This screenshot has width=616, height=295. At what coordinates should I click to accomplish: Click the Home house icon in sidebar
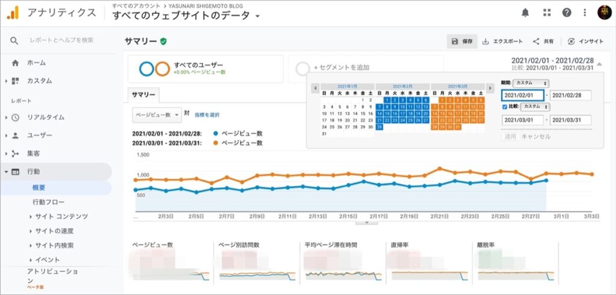15,63
